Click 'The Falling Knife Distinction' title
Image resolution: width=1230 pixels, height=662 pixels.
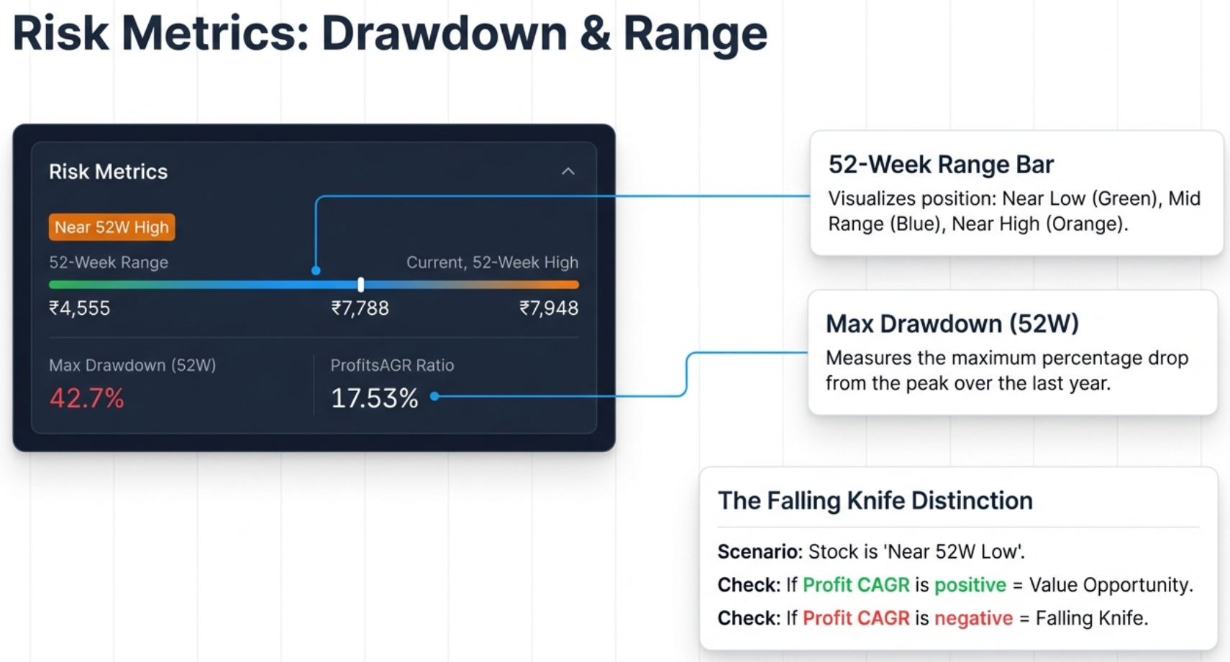click(875, 500)
